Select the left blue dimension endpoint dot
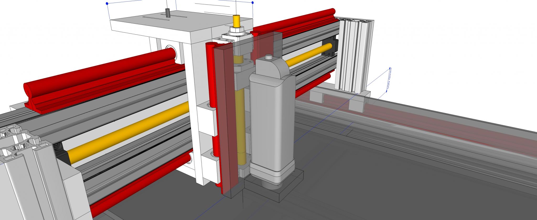 (x=107, y=4)
